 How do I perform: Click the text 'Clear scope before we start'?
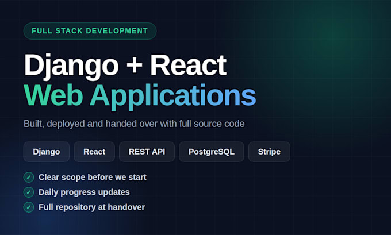pyautogui.click(x=92, y=178)
